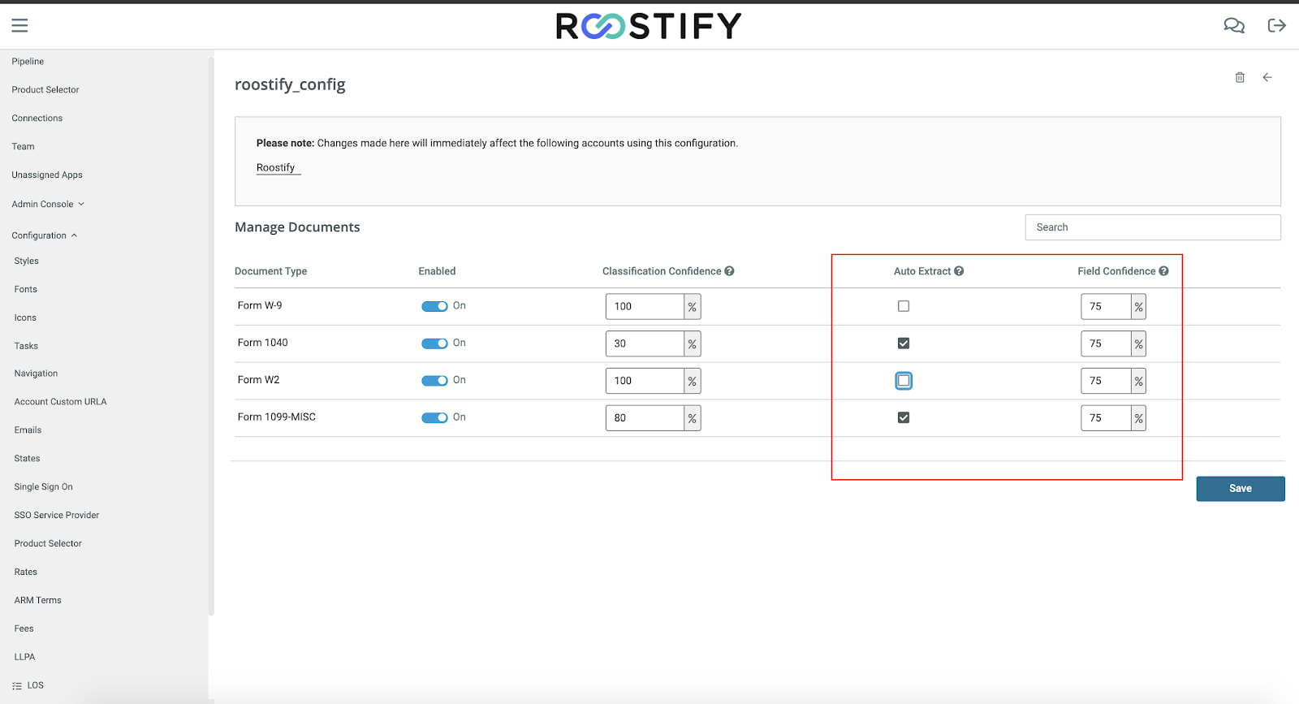Click the Form 1040 document type

point(263,343)
